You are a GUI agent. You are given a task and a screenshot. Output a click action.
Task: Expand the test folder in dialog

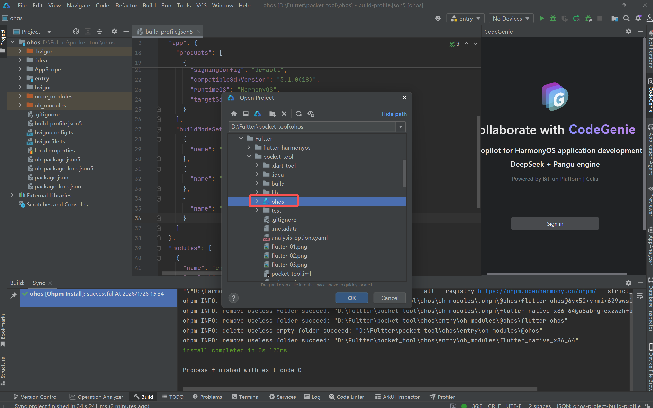pos(257,211)
